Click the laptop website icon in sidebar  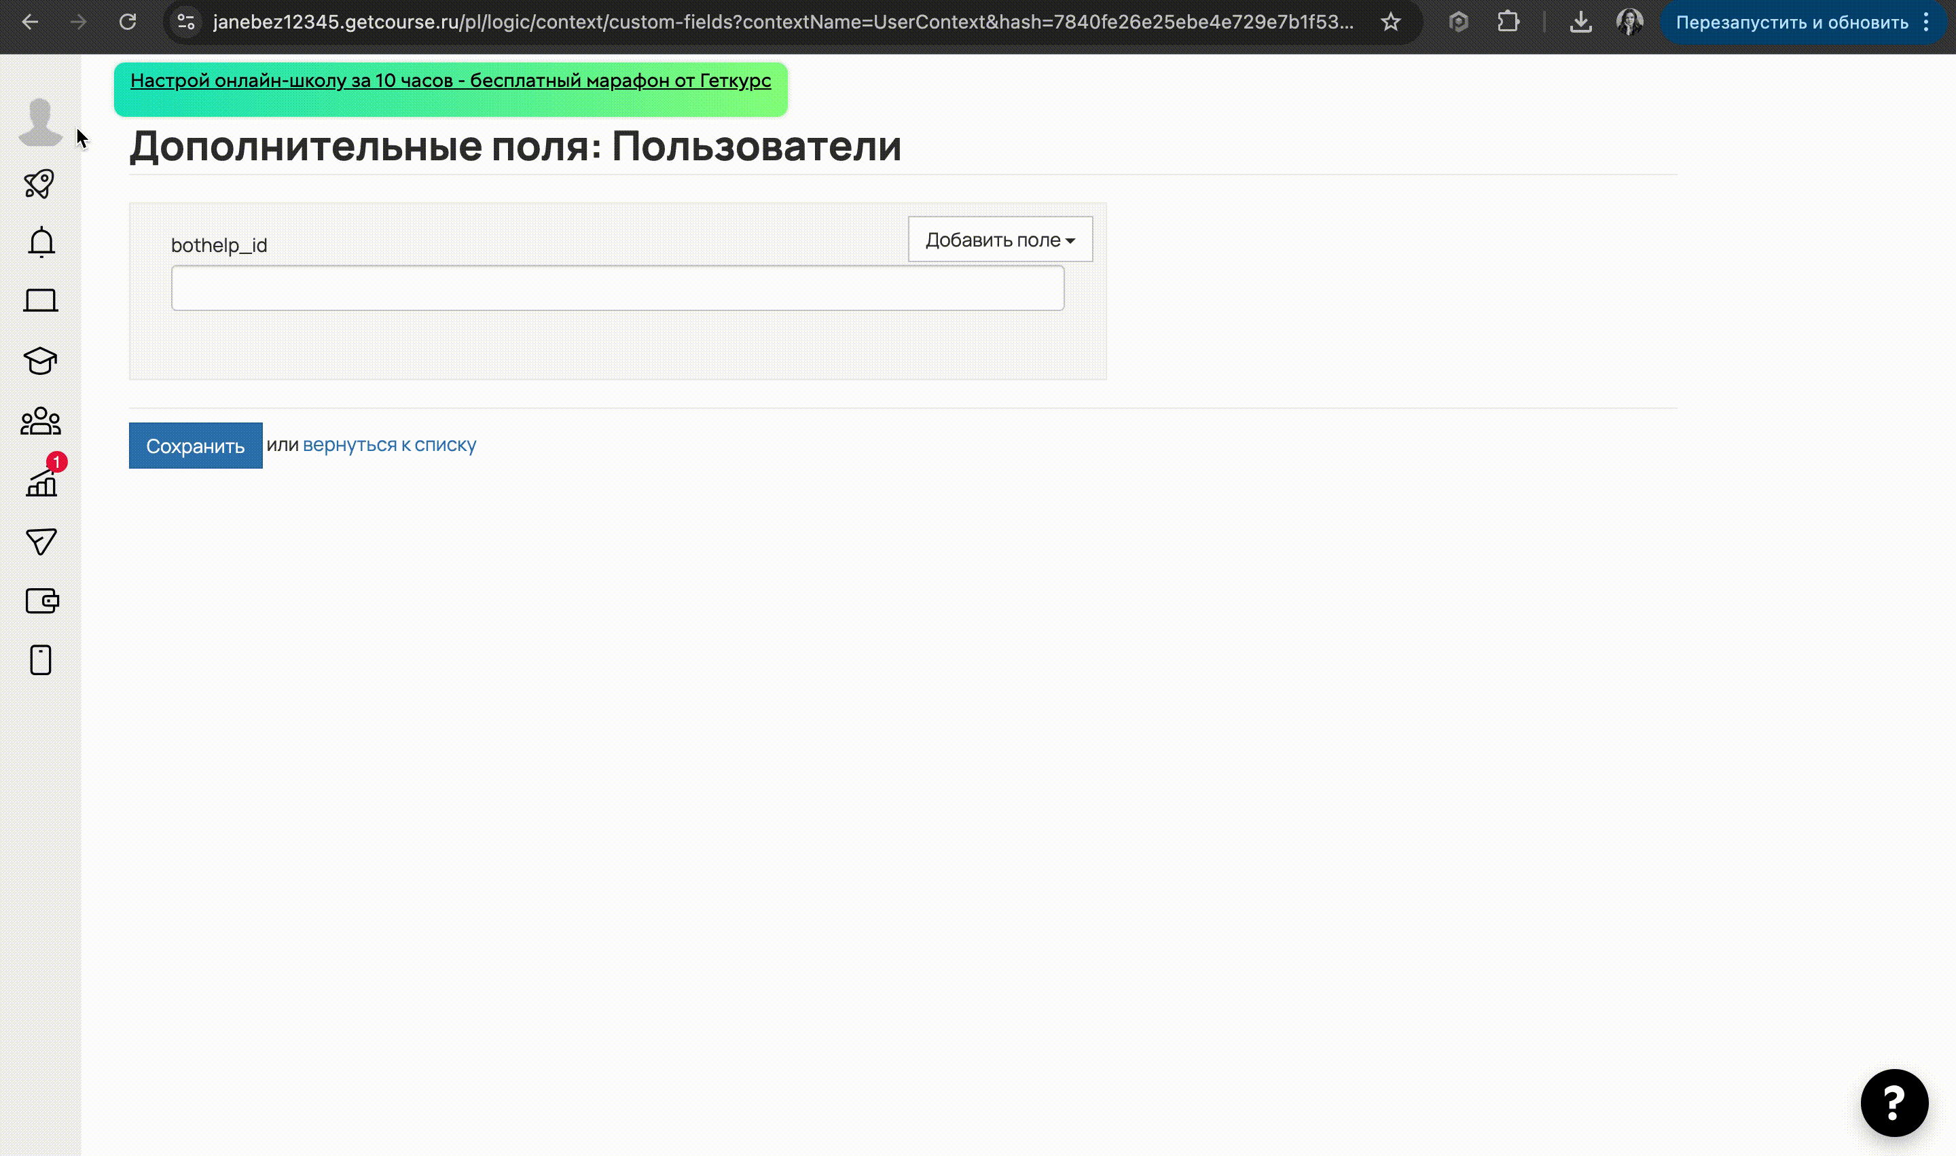[x=41, y=301]
